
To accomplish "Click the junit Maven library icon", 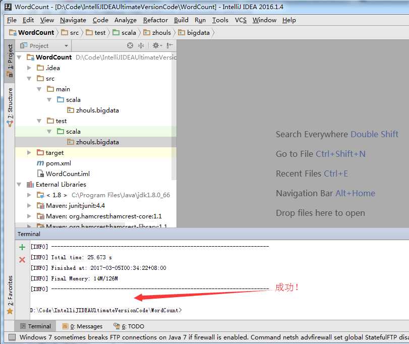I will point(40,206).
